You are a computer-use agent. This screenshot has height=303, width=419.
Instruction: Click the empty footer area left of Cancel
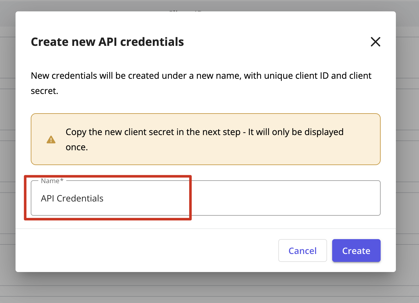(146, 250)
